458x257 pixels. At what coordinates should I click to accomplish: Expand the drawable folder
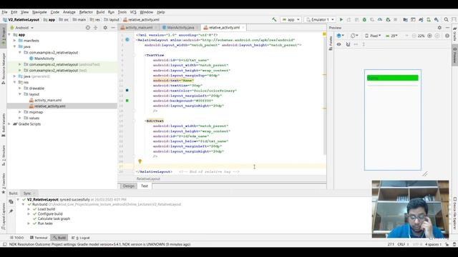tap(20, 88)
